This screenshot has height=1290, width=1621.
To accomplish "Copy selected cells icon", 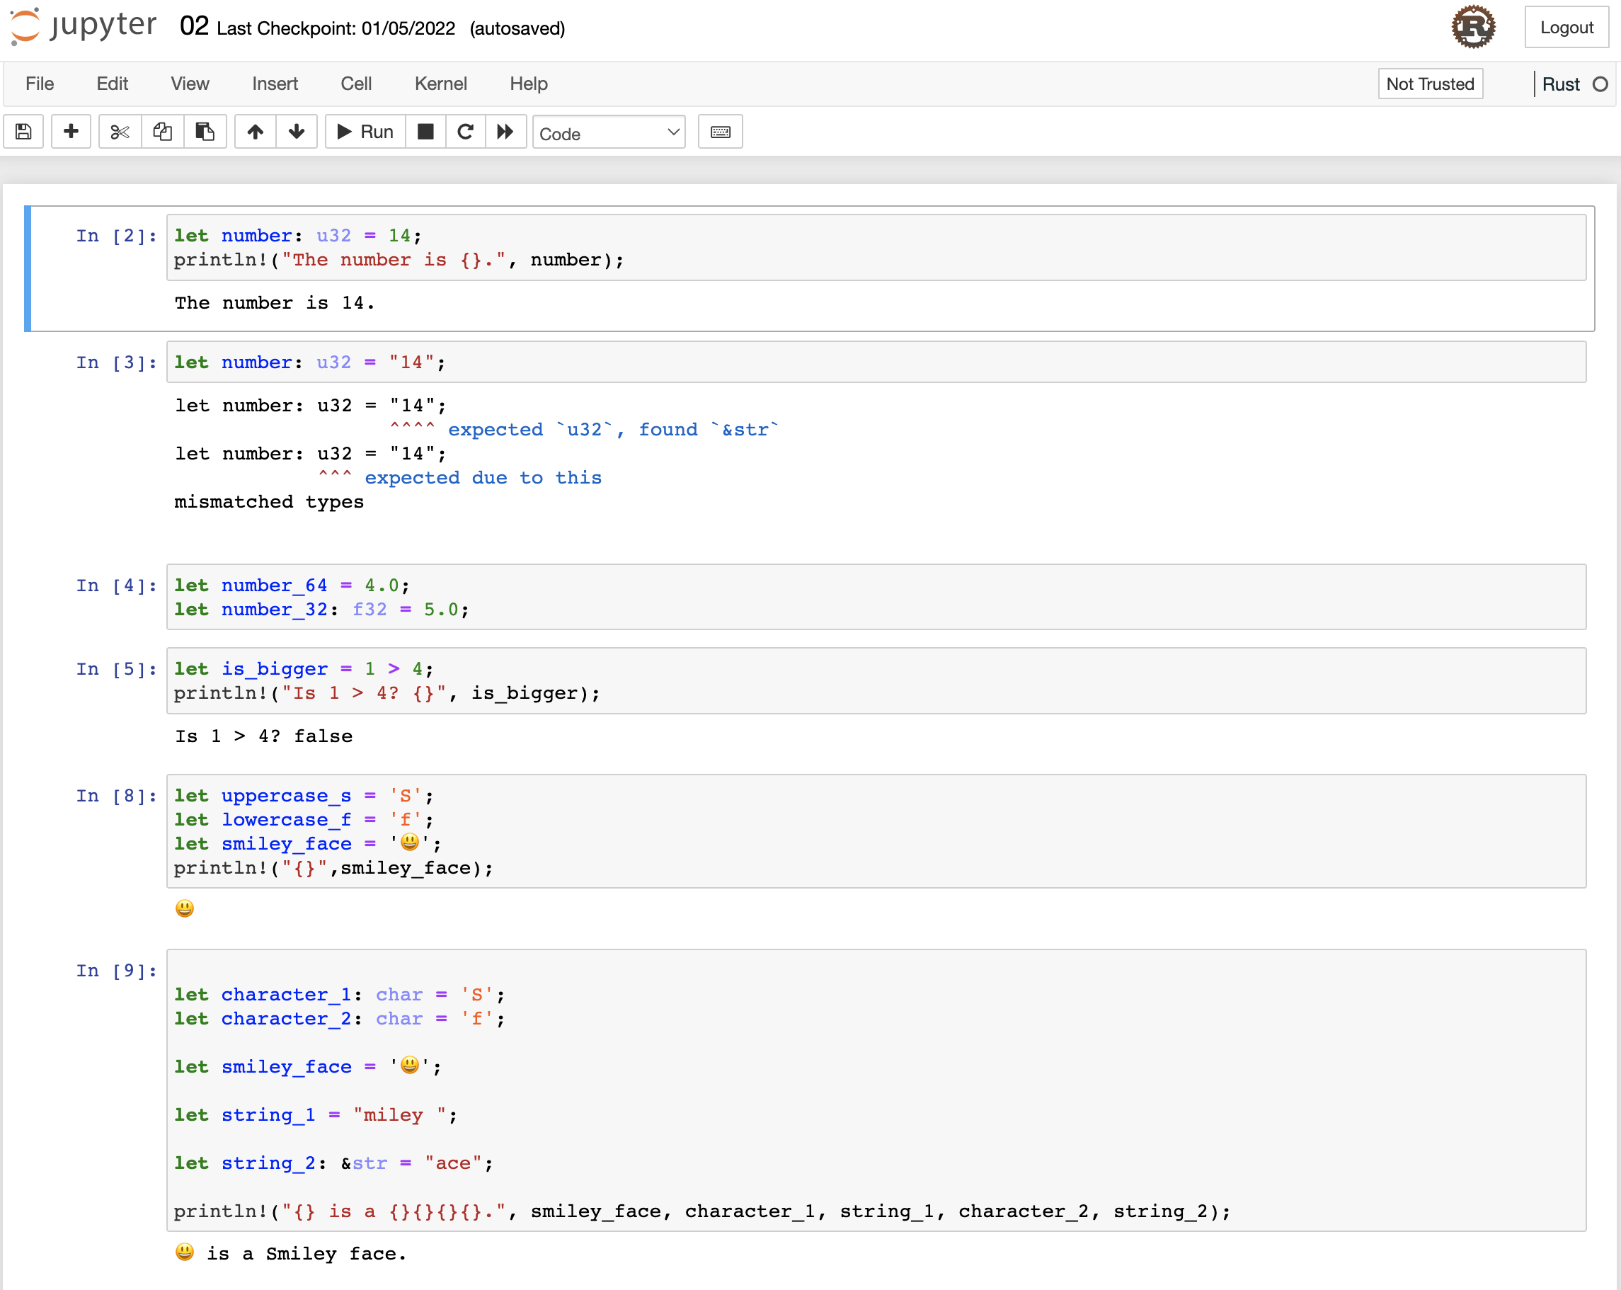I will [162, 132].
